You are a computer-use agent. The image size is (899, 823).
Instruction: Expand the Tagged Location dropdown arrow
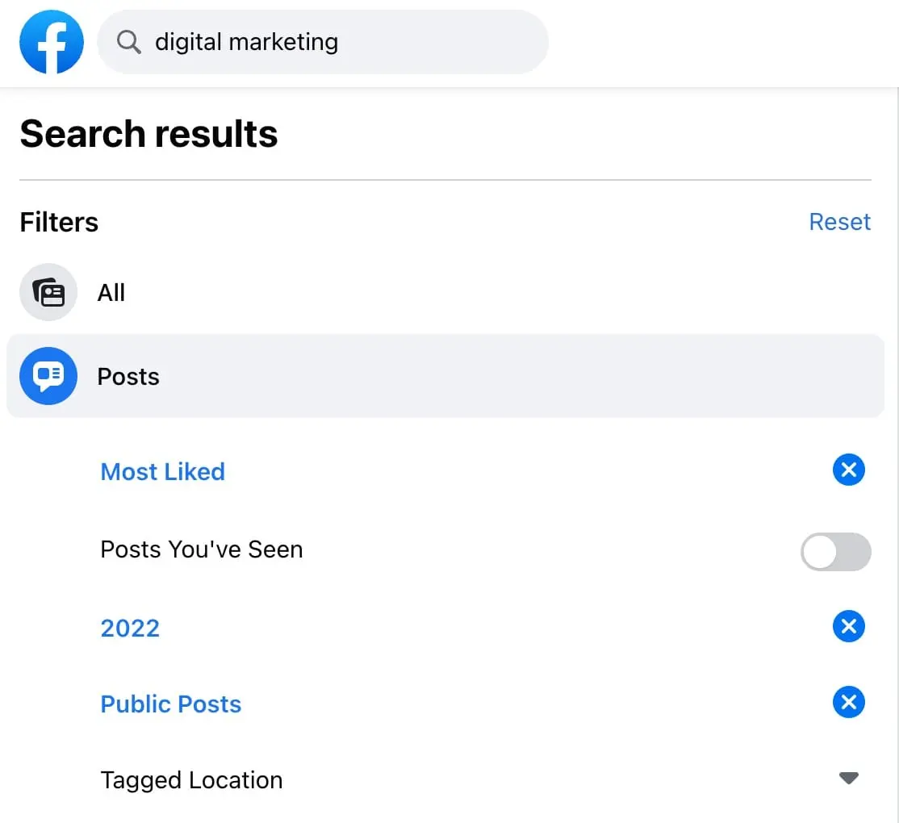(848, 779)
